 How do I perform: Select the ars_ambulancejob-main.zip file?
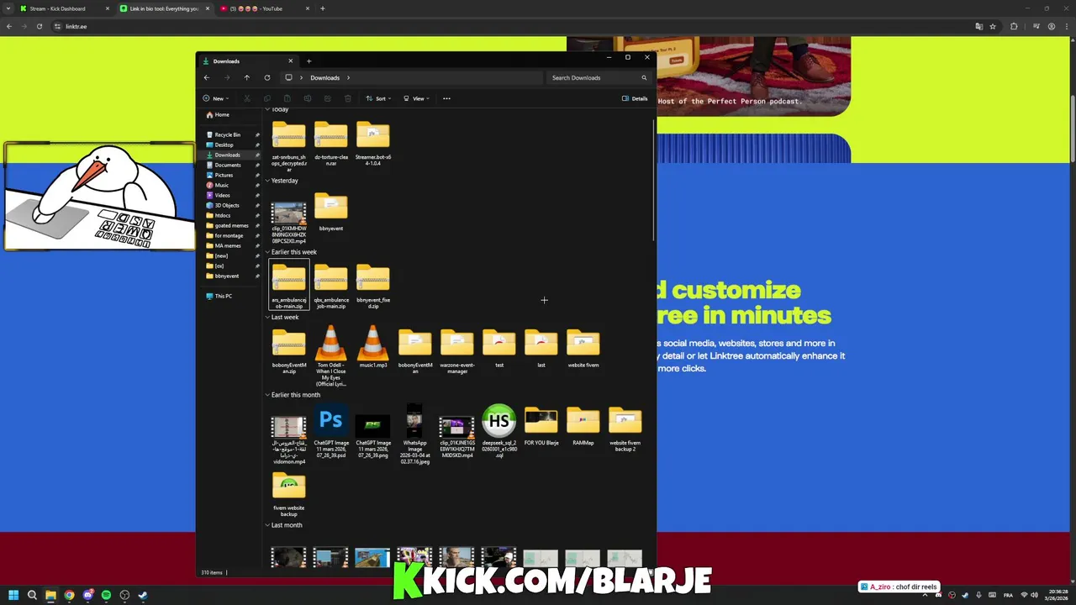click(288, 286)
